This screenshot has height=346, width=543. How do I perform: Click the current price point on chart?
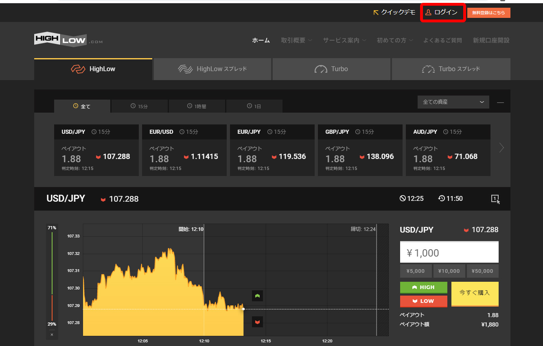tap(243, 309)
